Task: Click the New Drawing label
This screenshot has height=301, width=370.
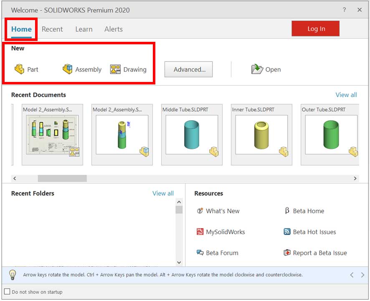Action: click(135, 69)
